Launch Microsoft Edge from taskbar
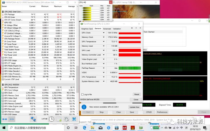This screenshot has width=210, height=131. (84, 128)
